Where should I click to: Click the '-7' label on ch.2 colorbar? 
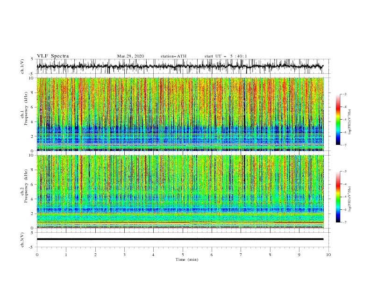pyautogui.click(x=344, y=222)
